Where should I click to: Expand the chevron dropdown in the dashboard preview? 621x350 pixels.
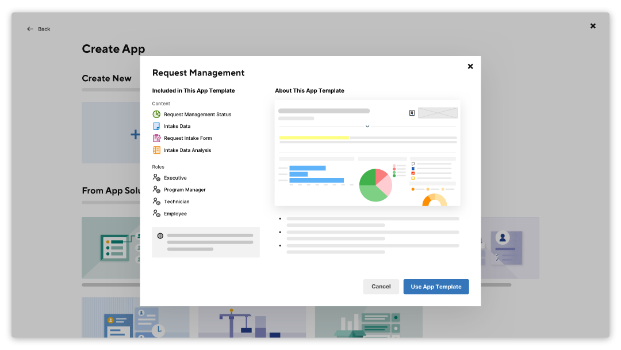tap(367, 126)
